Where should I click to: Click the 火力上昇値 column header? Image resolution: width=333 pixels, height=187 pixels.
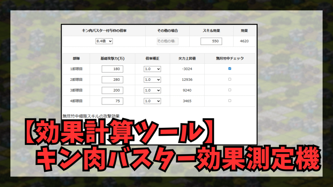click(187, 58)
